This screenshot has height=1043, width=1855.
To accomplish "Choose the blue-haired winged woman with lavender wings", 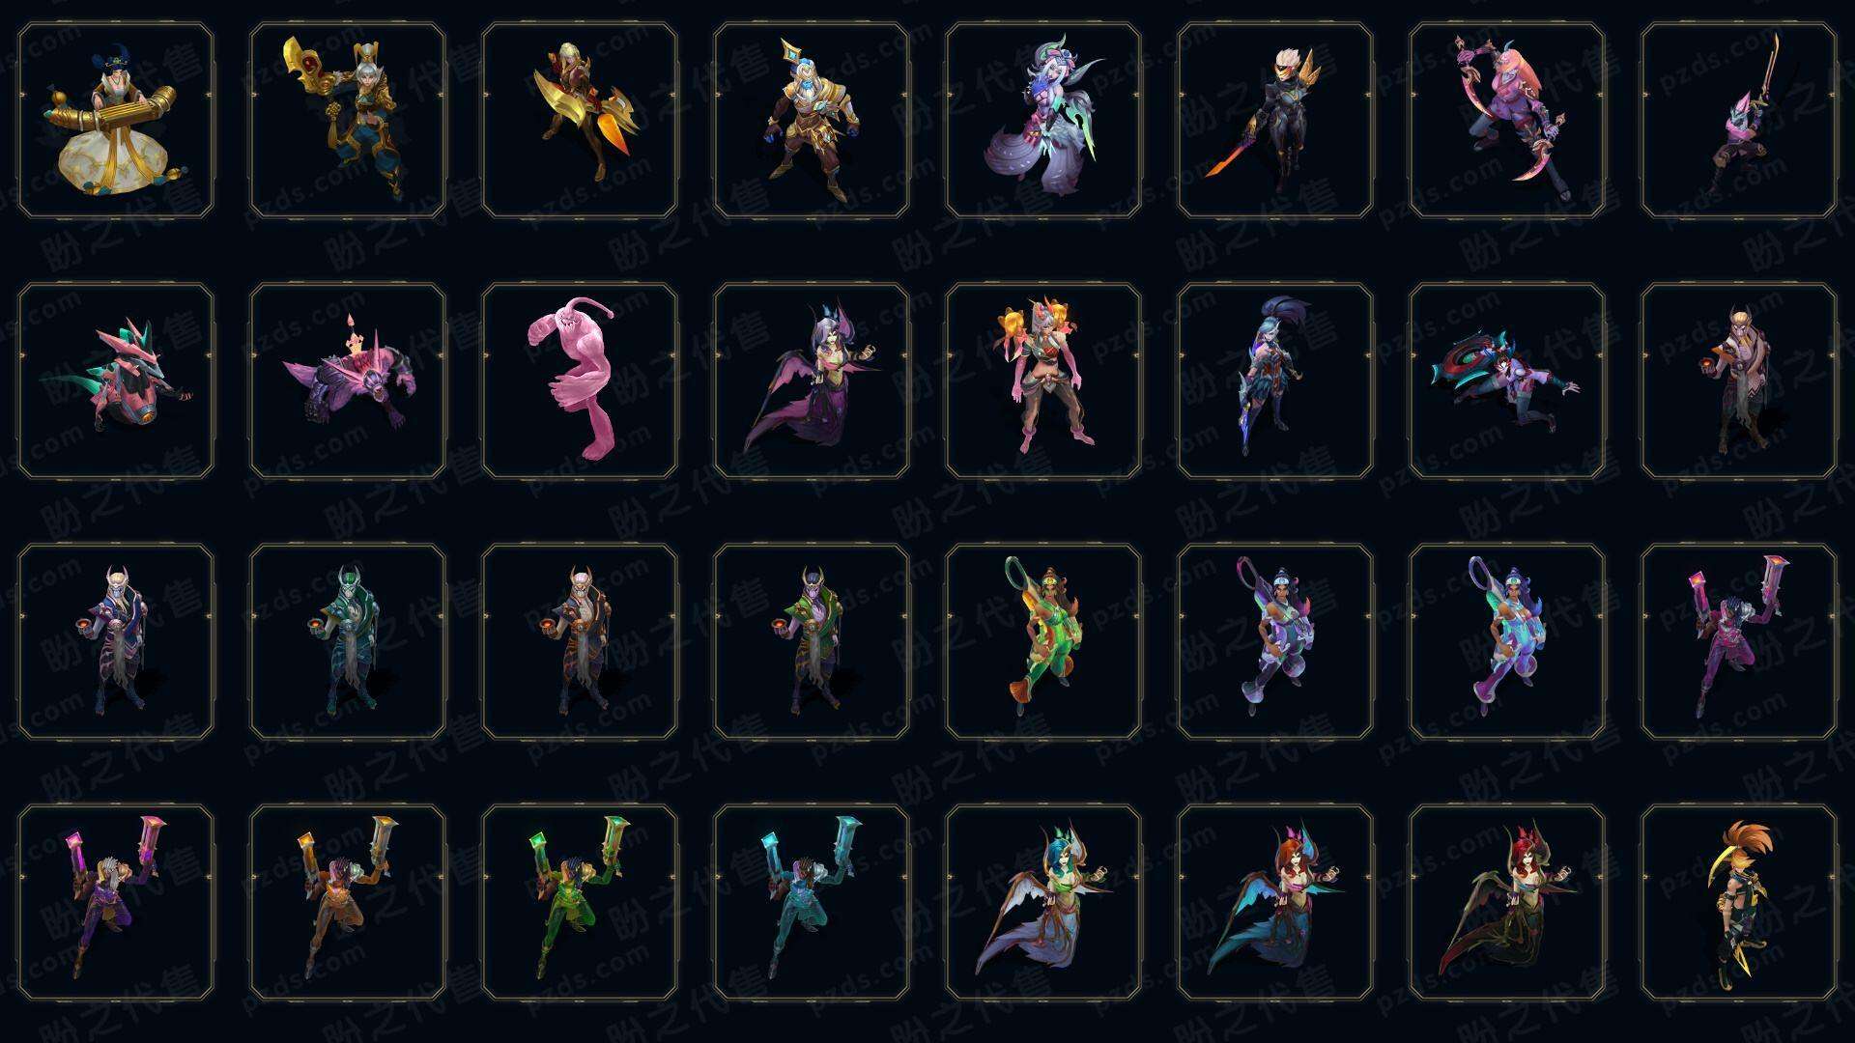I will [x=1043, y=902].
